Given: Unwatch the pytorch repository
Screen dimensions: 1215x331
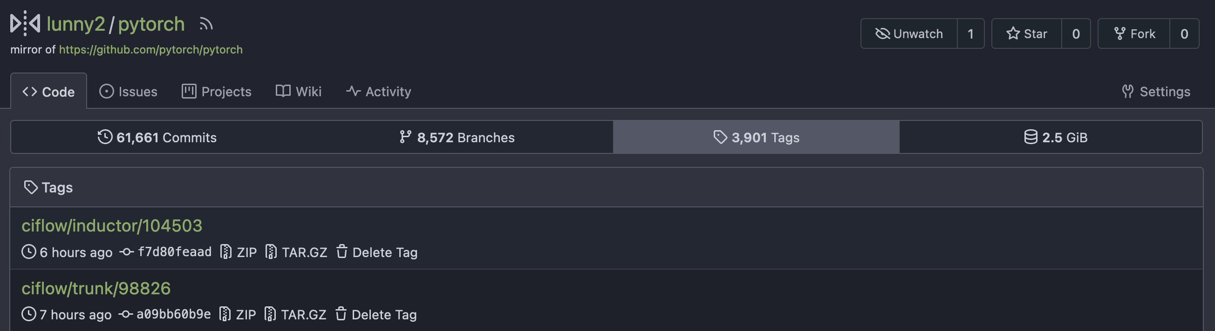Looking at the screenshot, I should pyautogui.click(x=909, y=34).
